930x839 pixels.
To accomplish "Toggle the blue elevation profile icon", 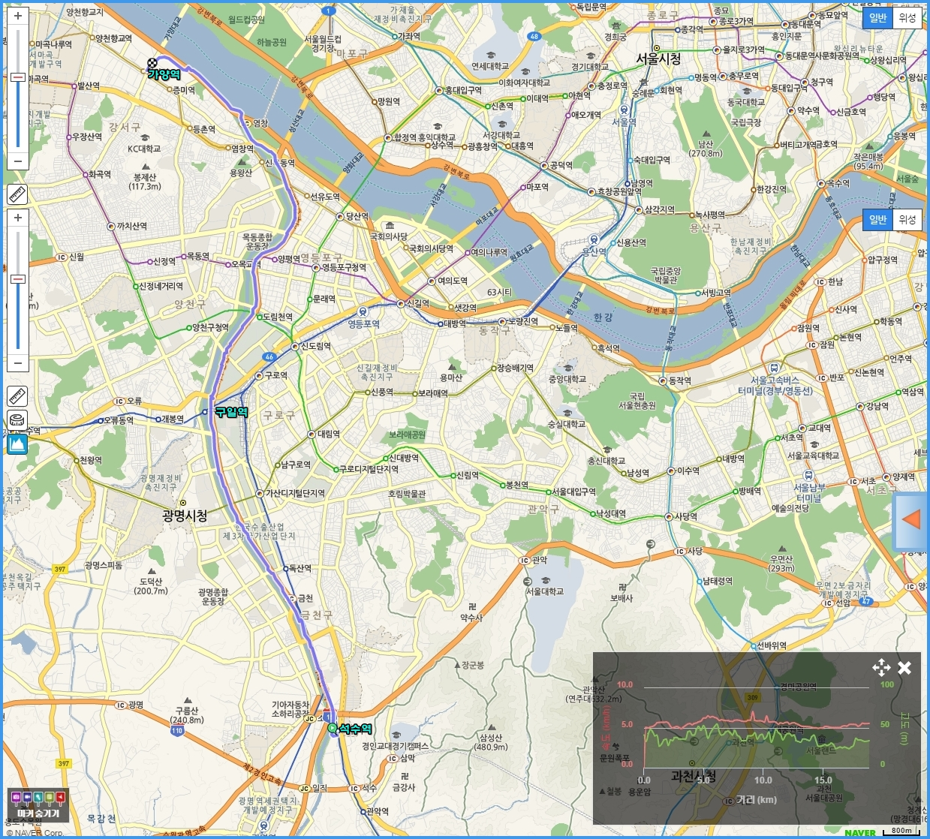I will click(x=18, y=444).
